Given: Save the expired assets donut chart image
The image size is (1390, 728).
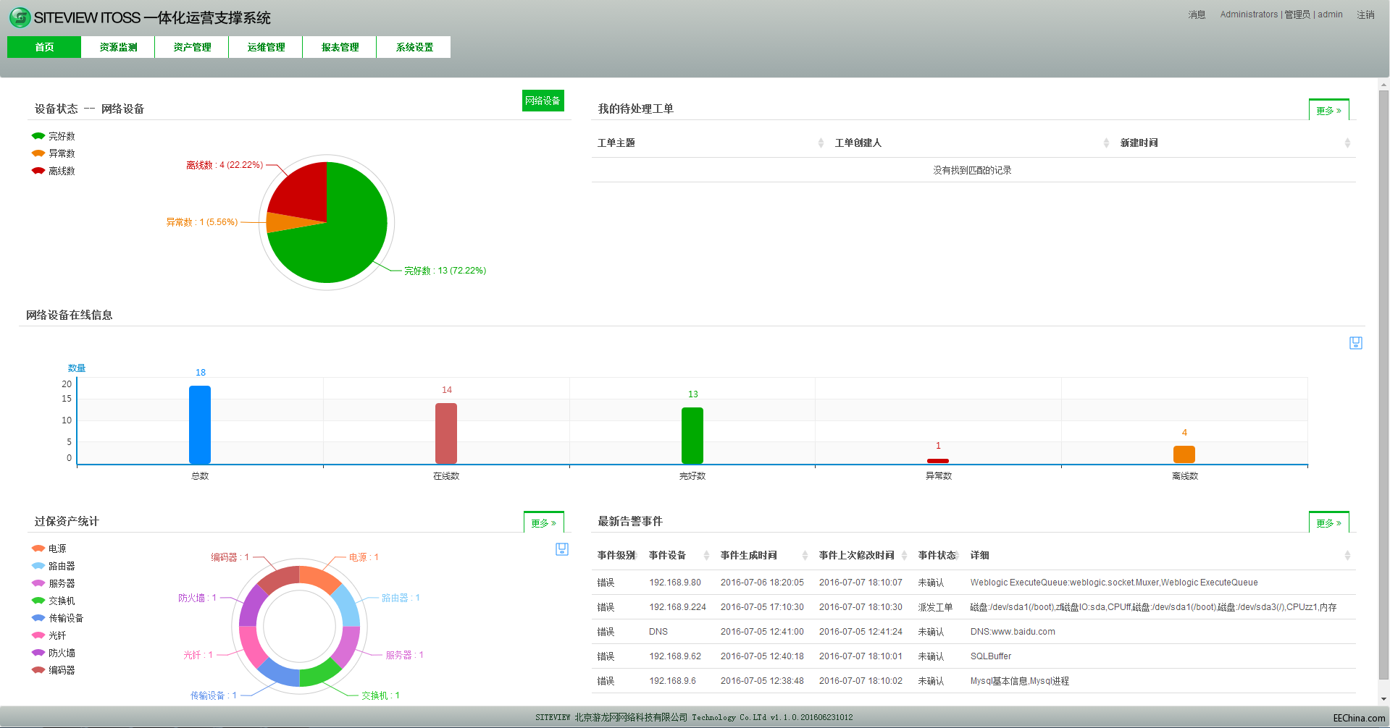Looking at the screenshot, I should [x=561, y=549].
